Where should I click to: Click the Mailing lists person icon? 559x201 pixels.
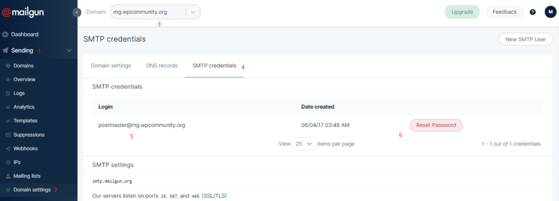click(8, 176)
